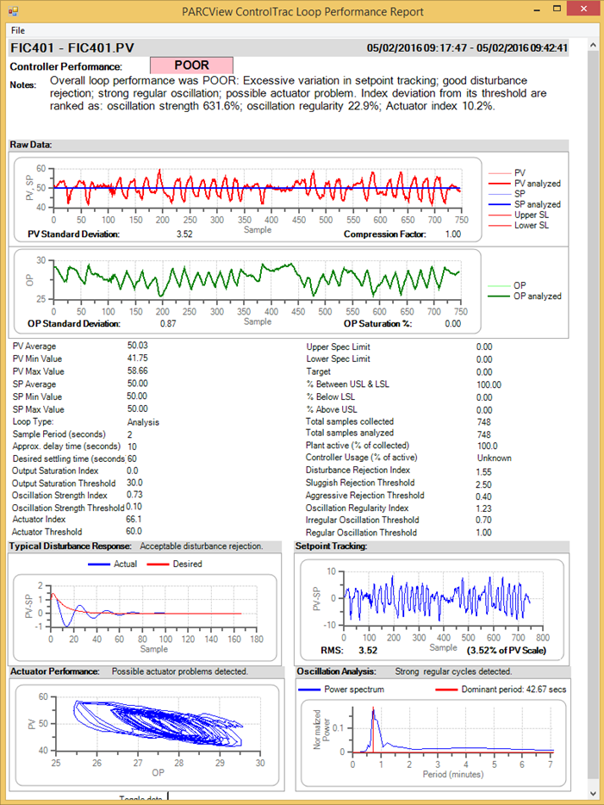Open the File menu
Image resolution: width=604 pixels, height=805 pixels.
pos(17,30)
